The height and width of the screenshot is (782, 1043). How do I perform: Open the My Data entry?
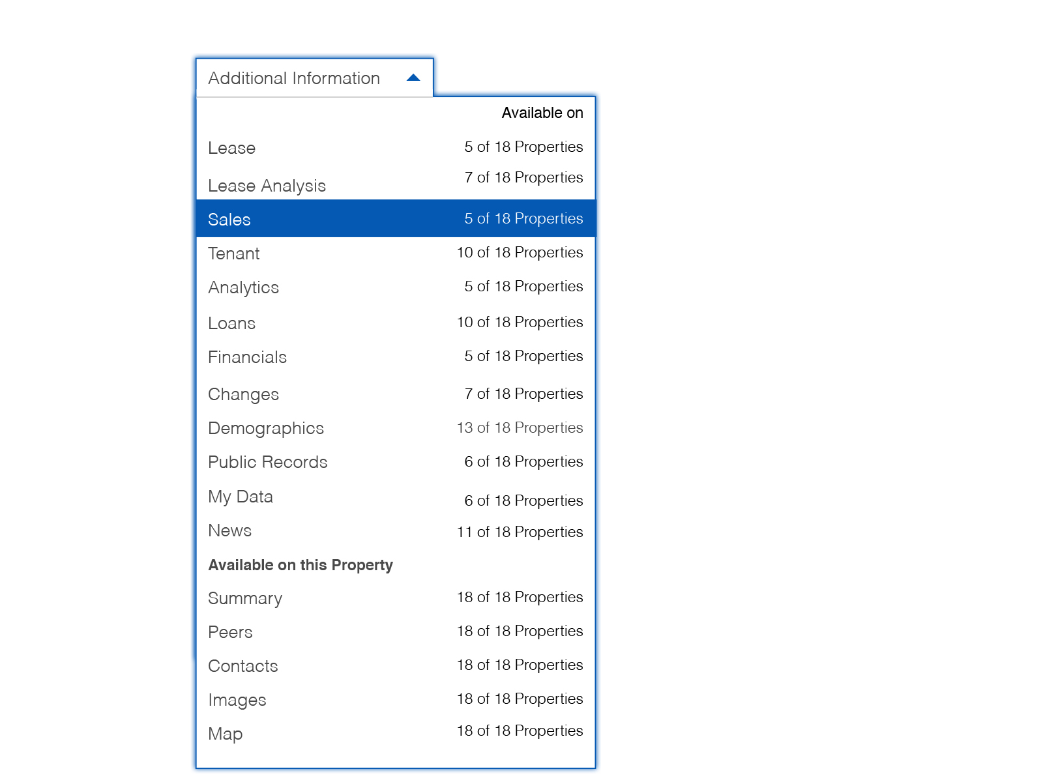coord(240,497)
